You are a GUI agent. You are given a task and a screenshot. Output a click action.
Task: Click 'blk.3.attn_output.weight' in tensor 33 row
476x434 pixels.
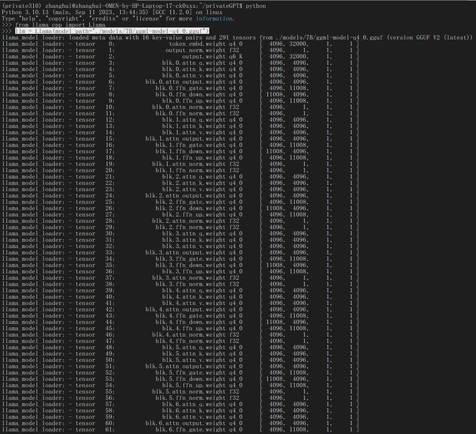(x=186, y=252)
